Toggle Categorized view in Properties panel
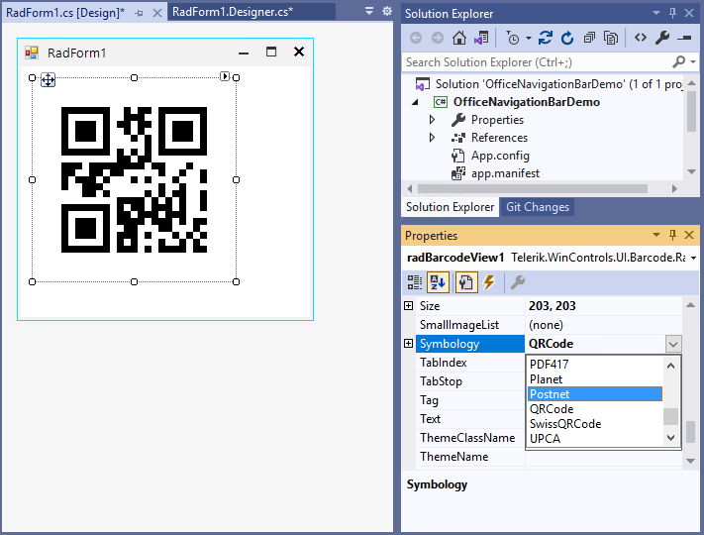Image resolution: width=704 pixels, height=535 pixels. point(415,282)
